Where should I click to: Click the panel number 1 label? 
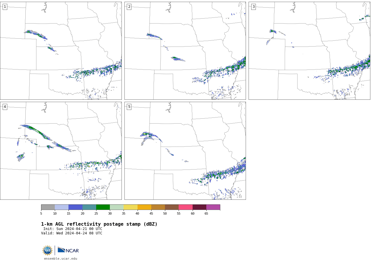[5, 7]
